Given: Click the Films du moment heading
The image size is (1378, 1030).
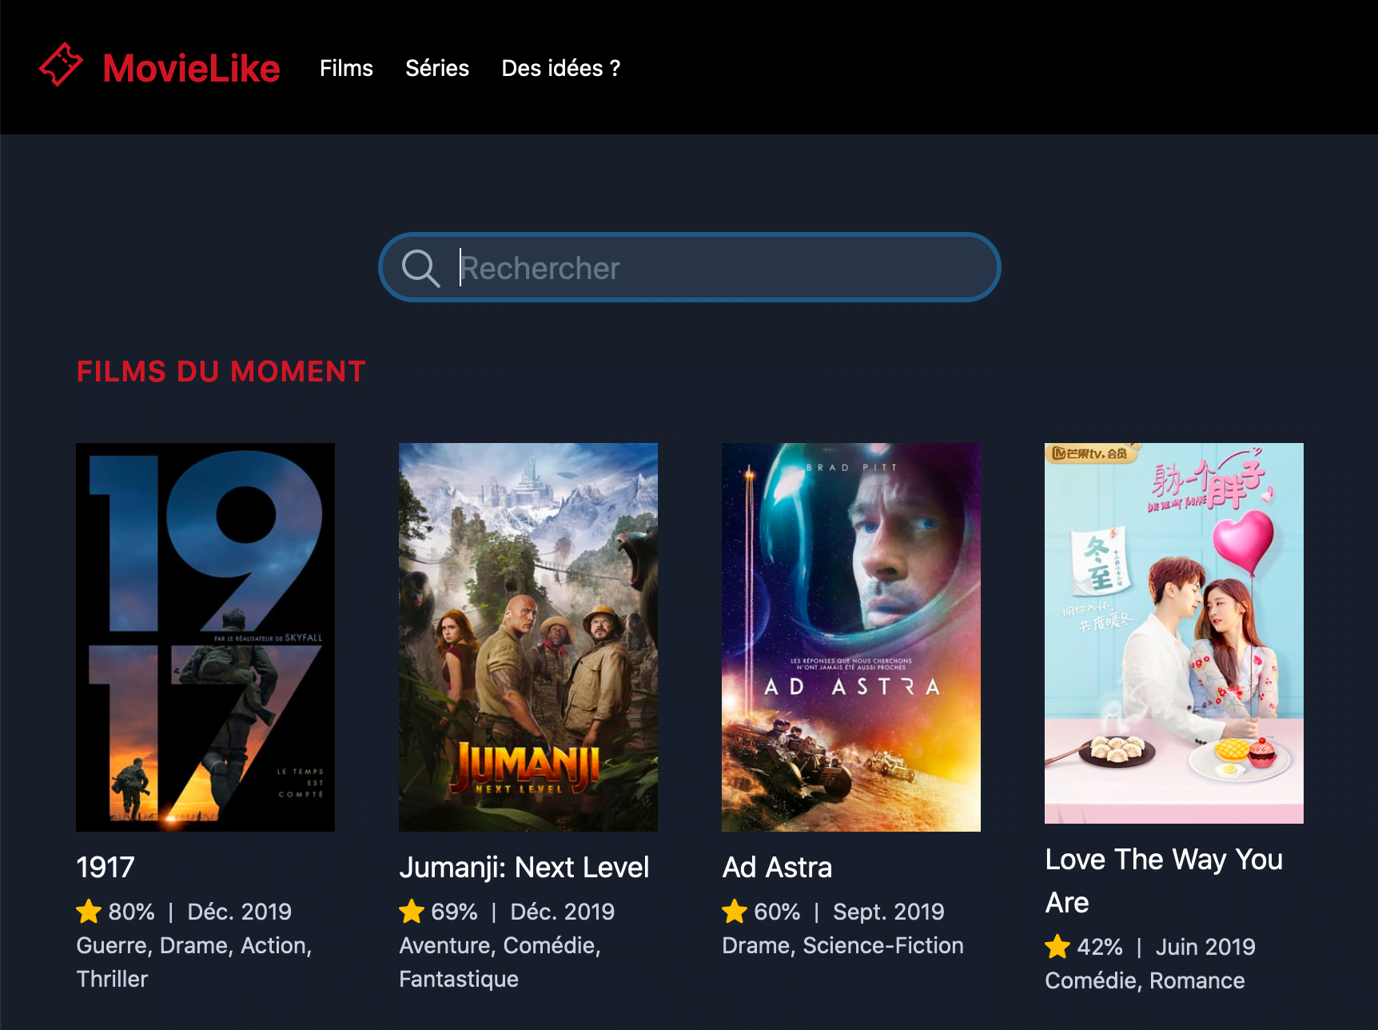Looking at the screenshot, I should [x=221, y=371].
